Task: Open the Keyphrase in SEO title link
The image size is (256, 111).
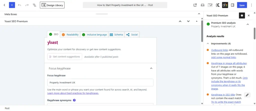Action: click(223, 95)
